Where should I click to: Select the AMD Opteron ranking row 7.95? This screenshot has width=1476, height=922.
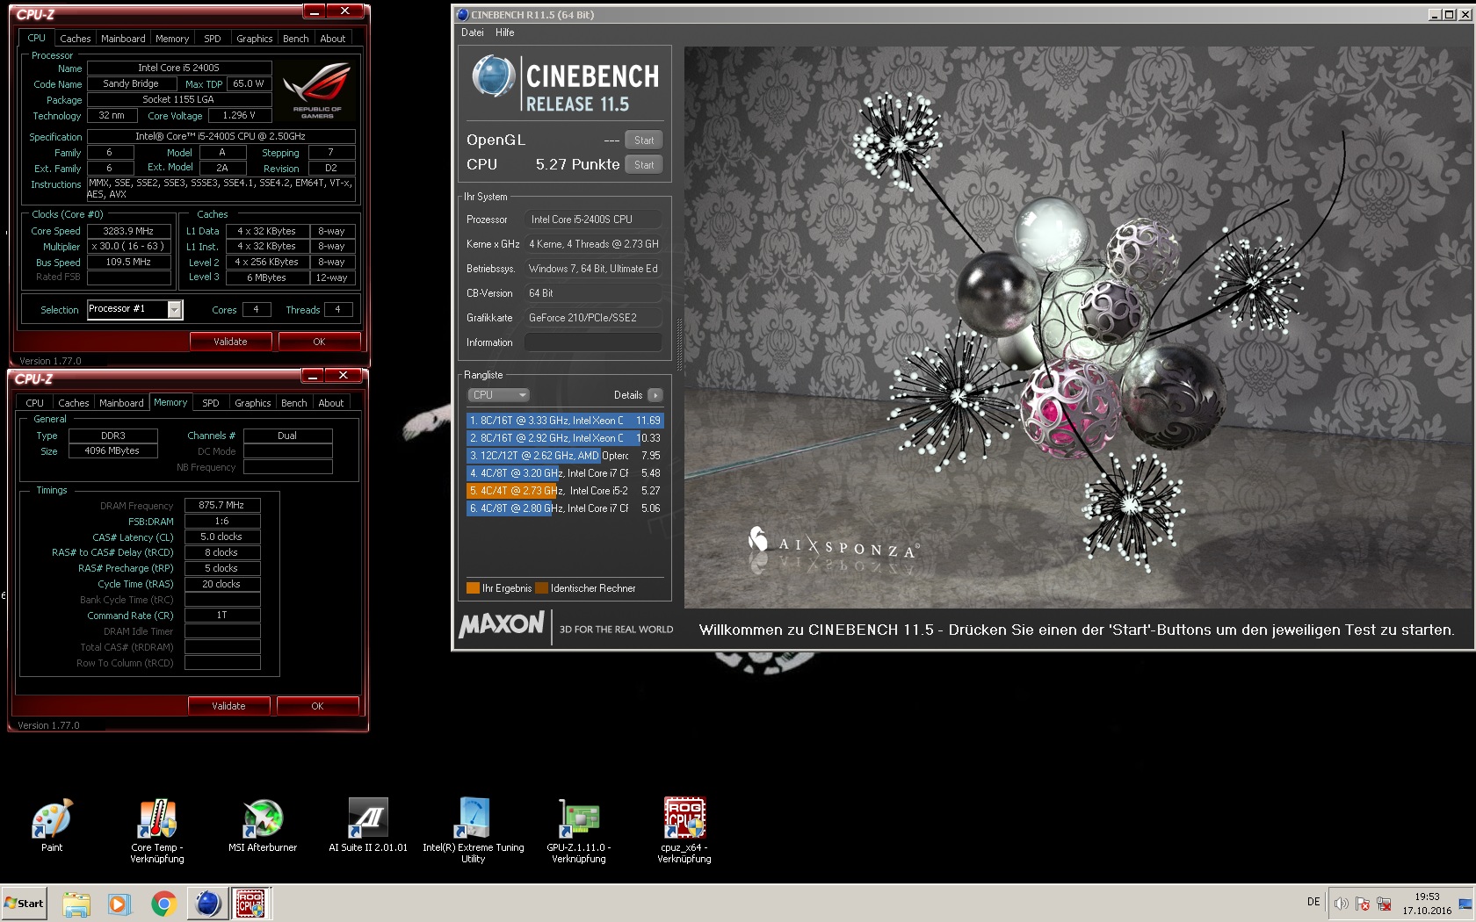(x=565, y=456)
